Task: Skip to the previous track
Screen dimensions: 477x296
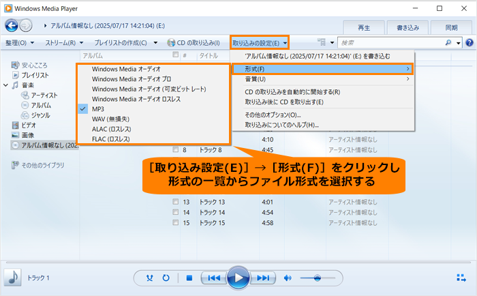Action: click(214, 278)
